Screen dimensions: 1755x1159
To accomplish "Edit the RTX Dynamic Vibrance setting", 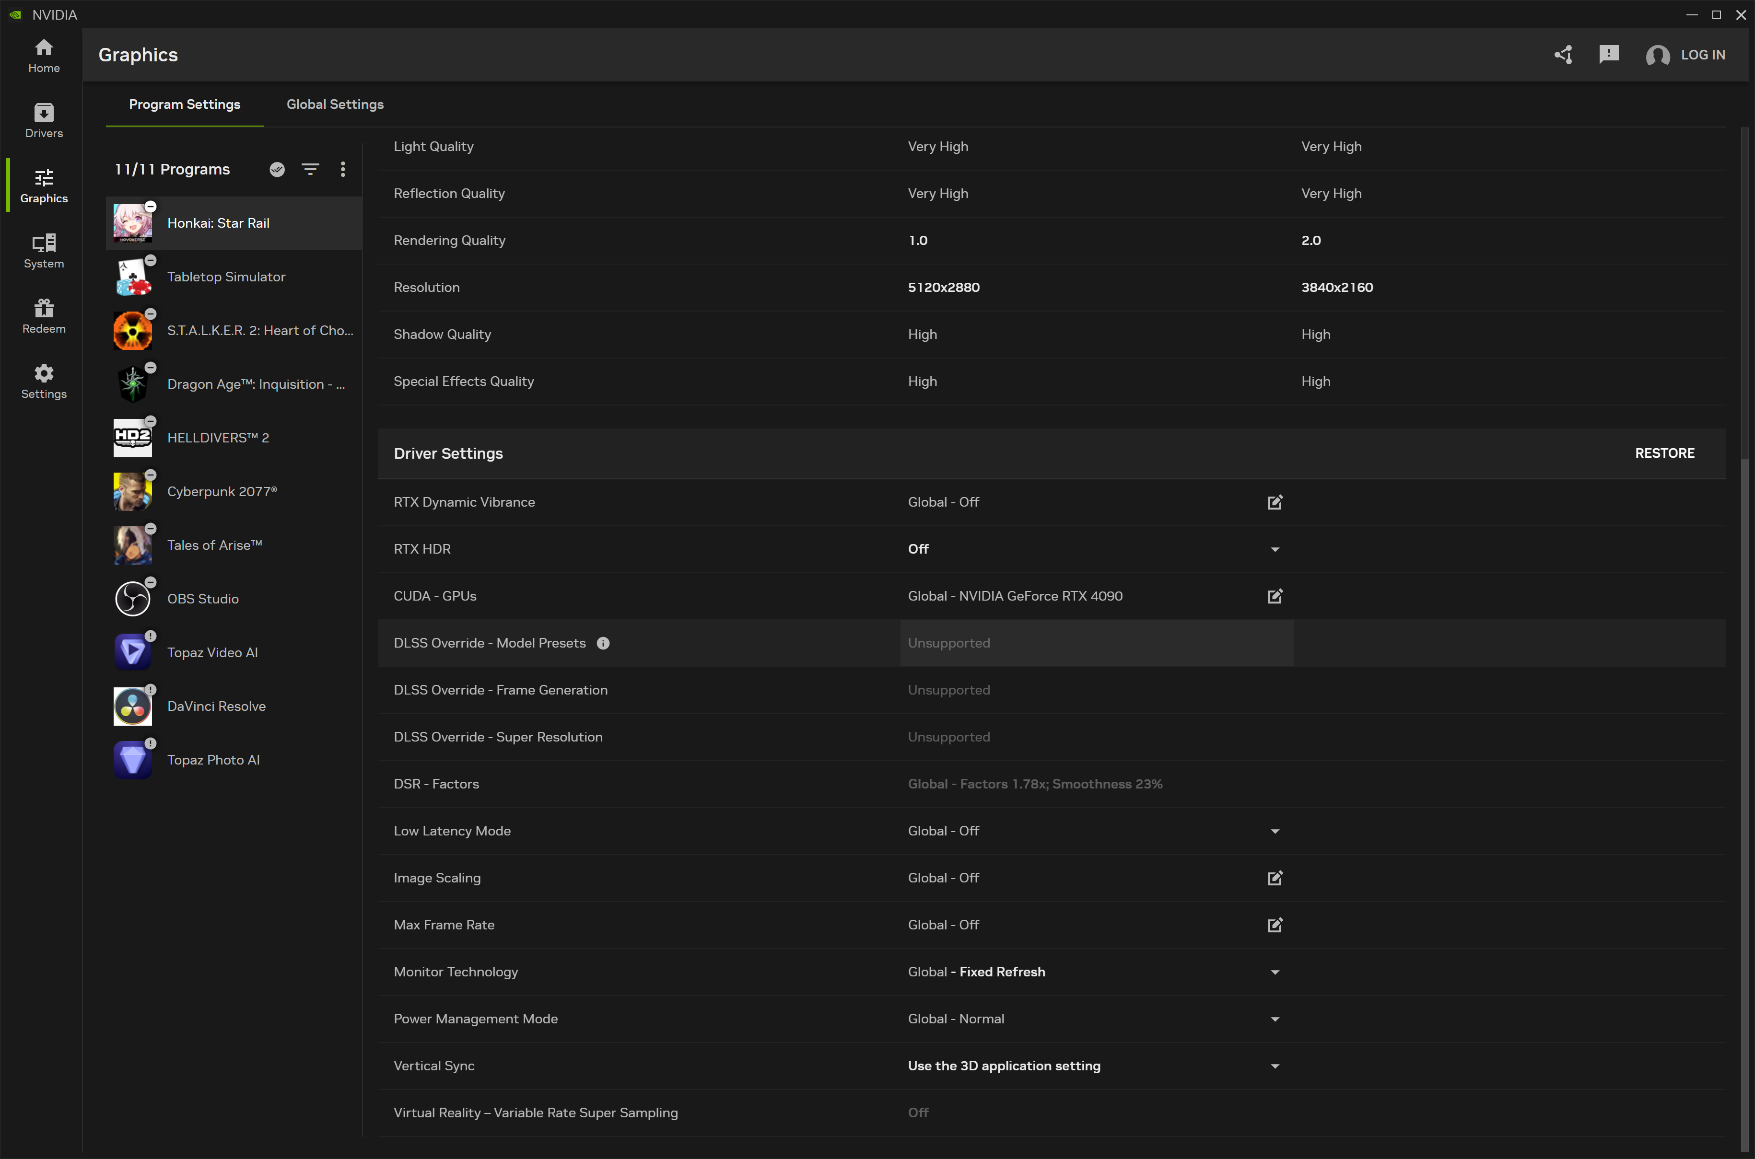I will coord(1275,503).
